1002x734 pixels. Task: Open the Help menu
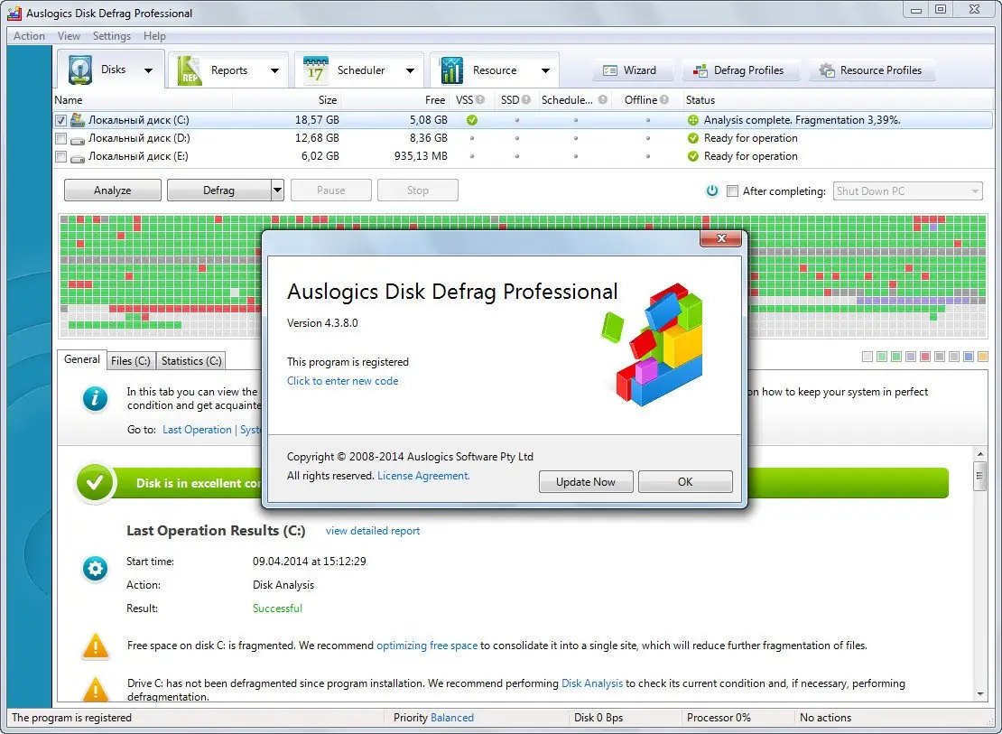coord(154,36)
